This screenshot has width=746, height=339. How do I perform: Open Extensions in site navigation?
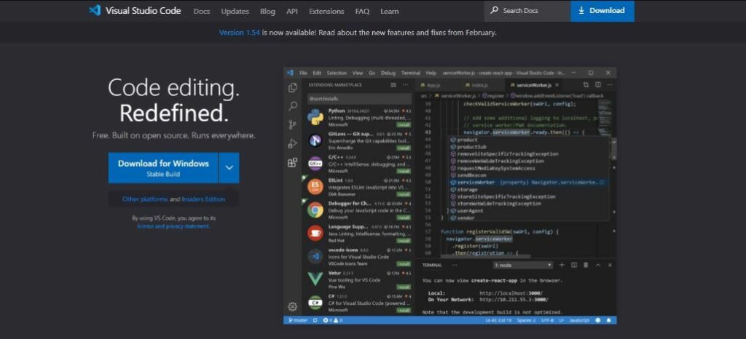pyautogui.click(x=326, y=11)
